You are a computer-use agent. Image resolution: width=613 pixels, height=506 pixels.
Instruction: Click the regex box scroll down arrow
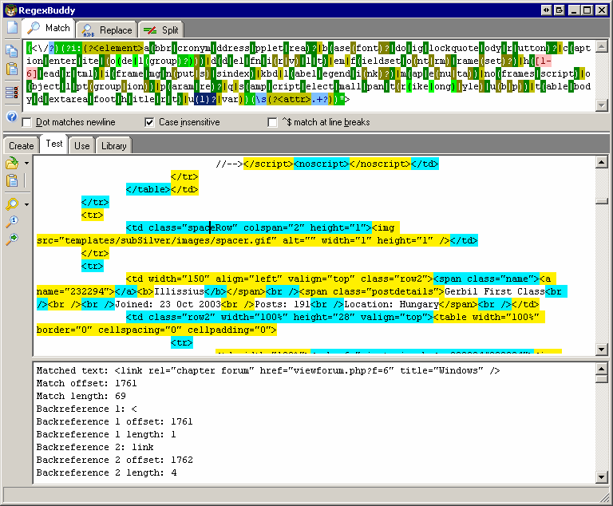pos(602,105)
